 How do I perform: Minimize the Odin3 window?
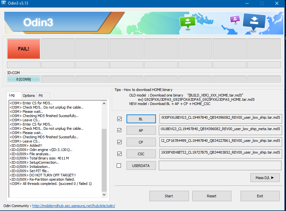[x=247, y=3]
